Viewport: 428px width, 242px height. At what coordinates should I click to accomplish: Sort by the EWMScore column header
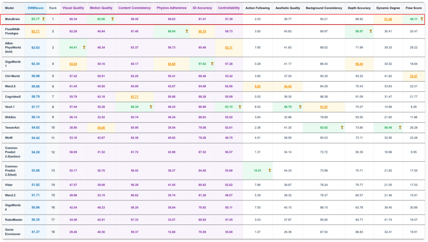click(x=35, y=8)
